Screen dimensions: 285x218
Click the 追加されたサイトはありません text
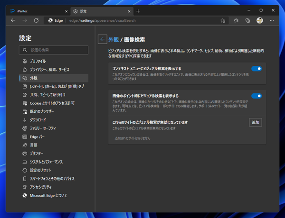pyautogui.click(x=133, y=138)
